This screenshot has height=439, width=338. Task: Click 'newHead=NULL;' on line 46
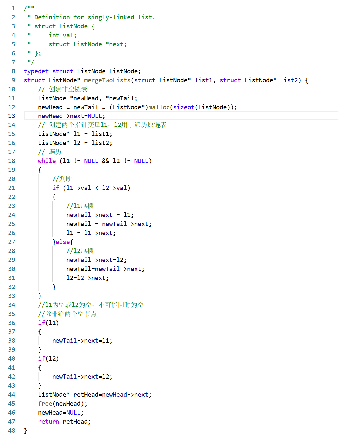coord(61,412)
